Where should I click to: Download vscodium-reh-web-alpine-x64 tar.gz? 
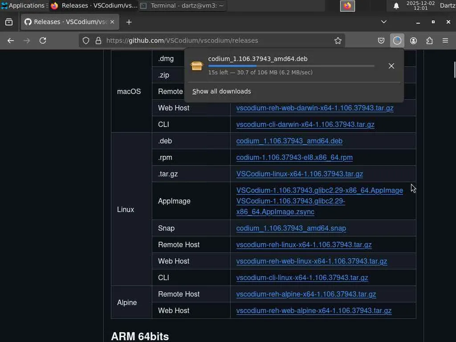[x=314, y=310]
